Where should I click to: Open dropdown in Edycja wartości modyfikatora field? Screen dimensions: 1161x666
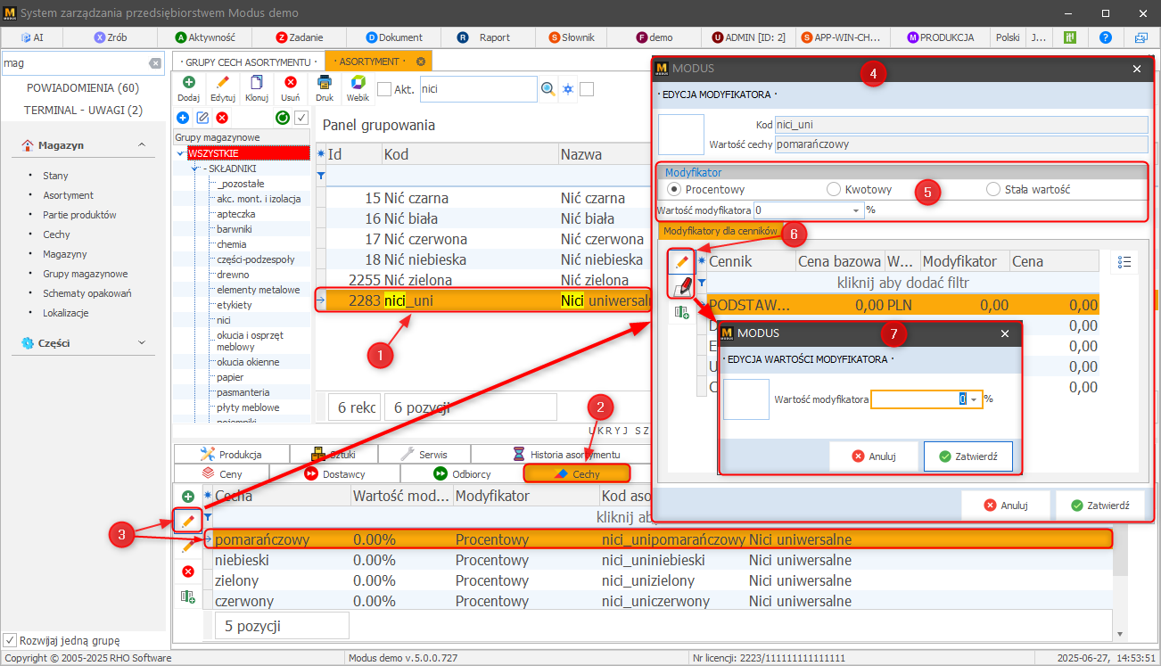coord(975,399)
